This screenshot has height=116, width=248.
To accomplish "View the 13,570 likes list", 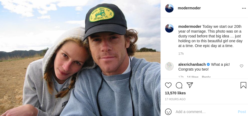I will pos(175,93).
